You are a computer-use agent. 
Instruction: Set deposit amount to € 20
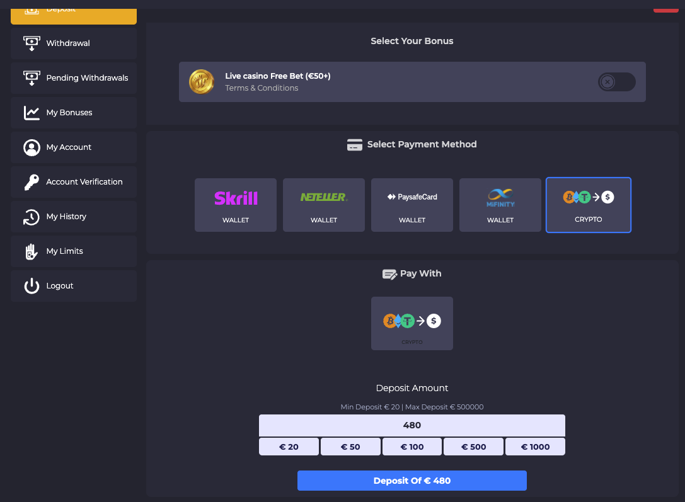tap(289, 447)
